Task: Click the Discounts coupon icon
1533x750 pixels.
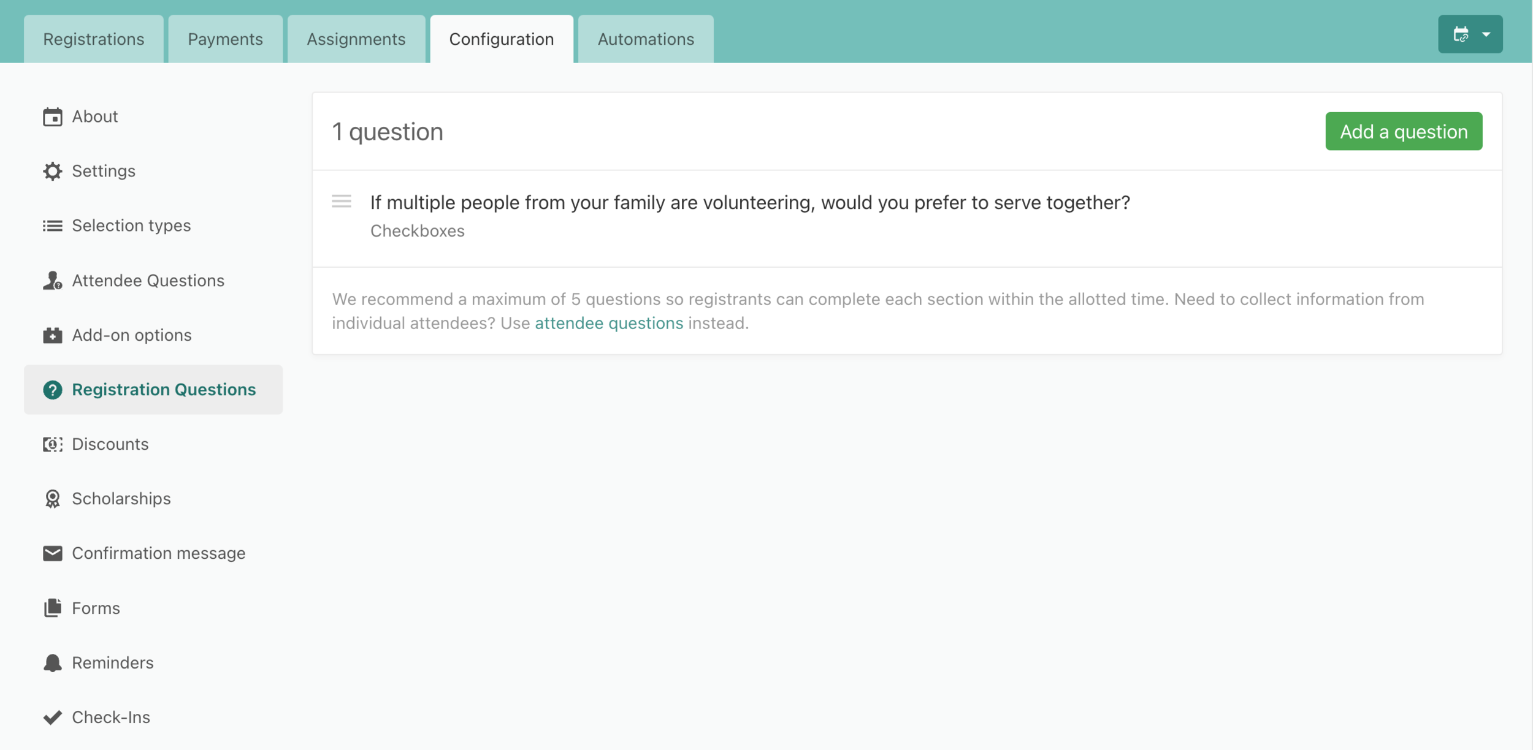Action: pos(53,444)
